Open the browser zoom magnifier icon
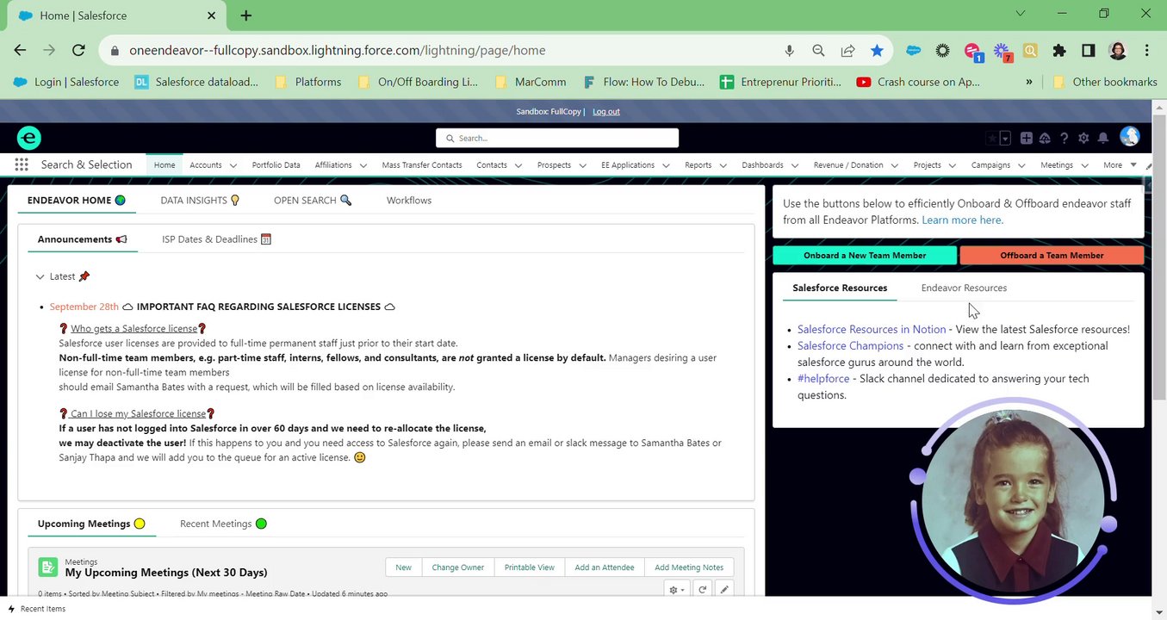 (x=818, y=51)
